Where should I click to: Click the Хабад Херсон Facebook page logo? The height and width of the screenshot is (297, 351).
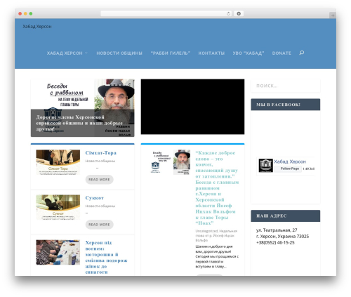pyautogui.click(x=265, y=165)
